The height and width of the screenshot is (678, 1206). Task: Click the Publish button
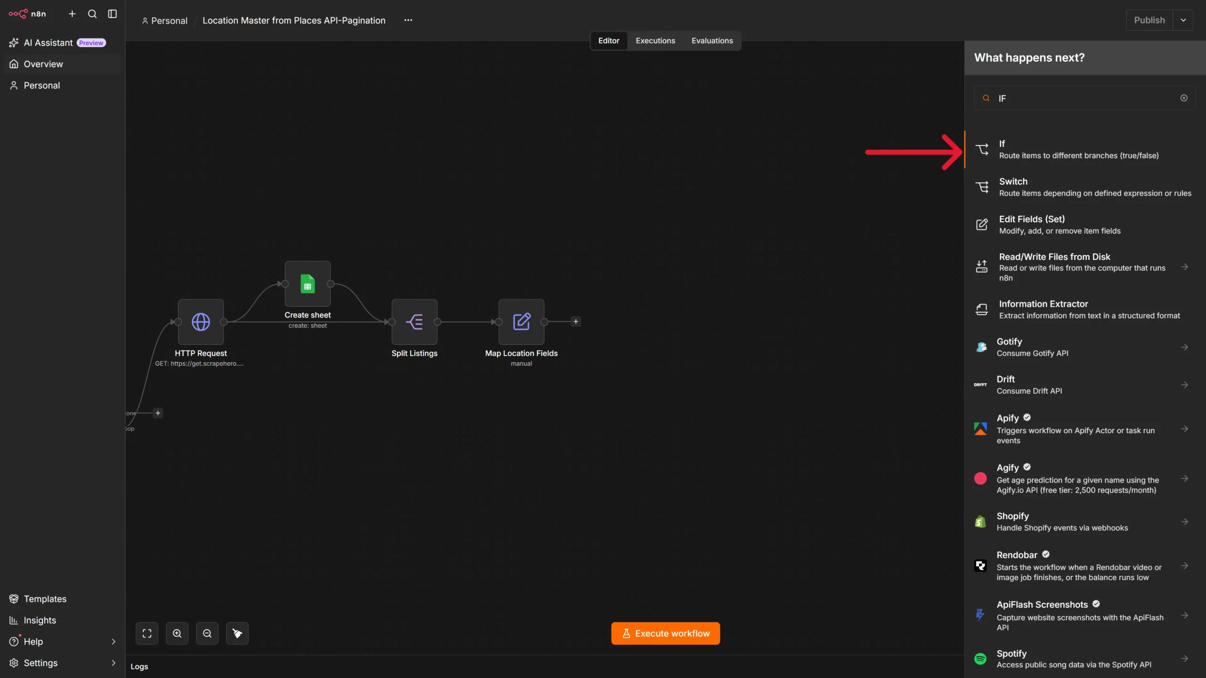(x=1149, y=20)
